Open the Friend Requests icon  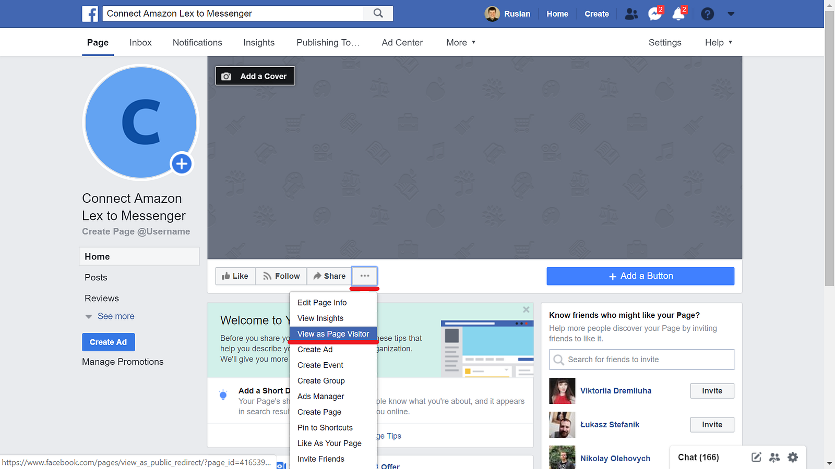pyautogui.click(x=631, y=14)
